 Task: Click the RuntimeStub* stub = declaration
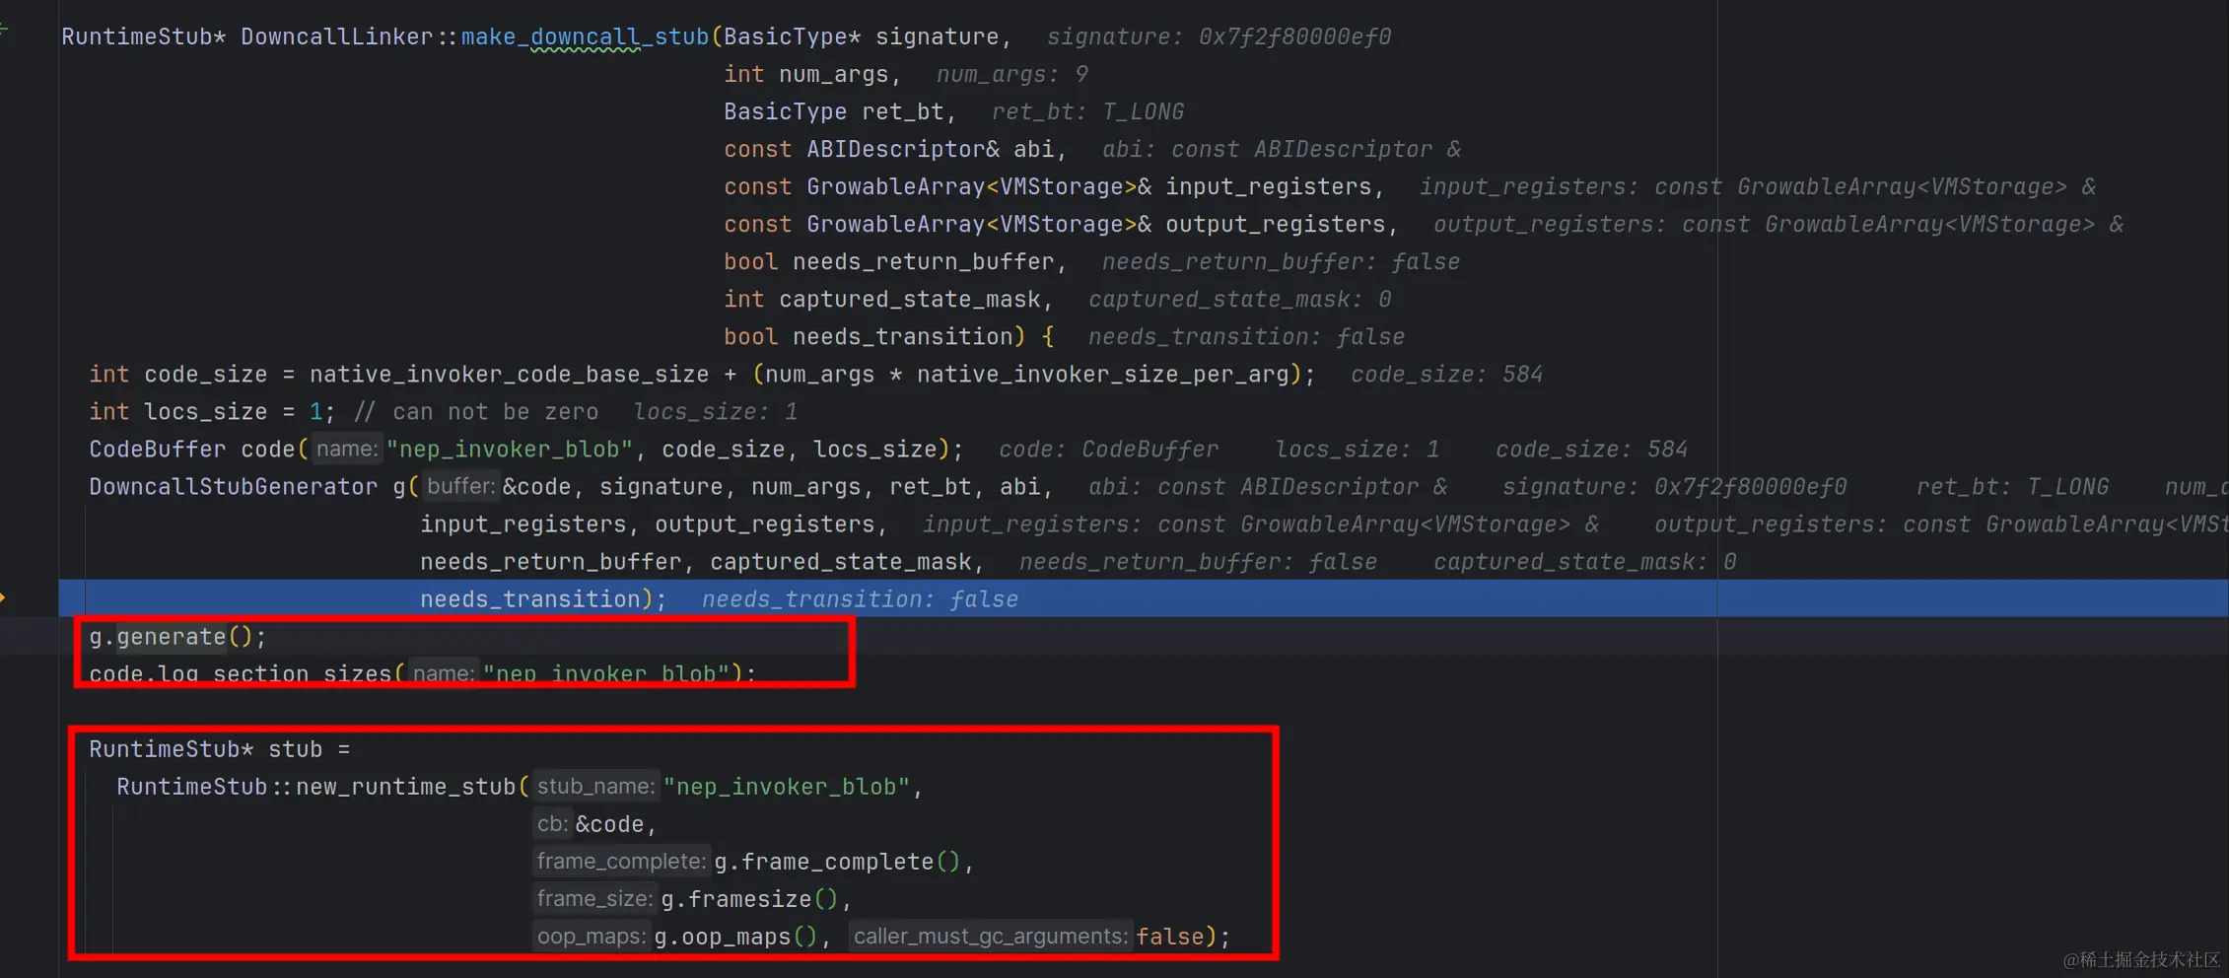(219, 748)
